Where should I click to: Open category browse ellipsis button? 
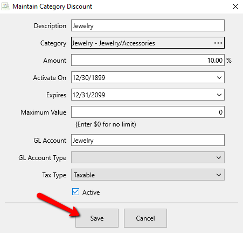point(218,43)
